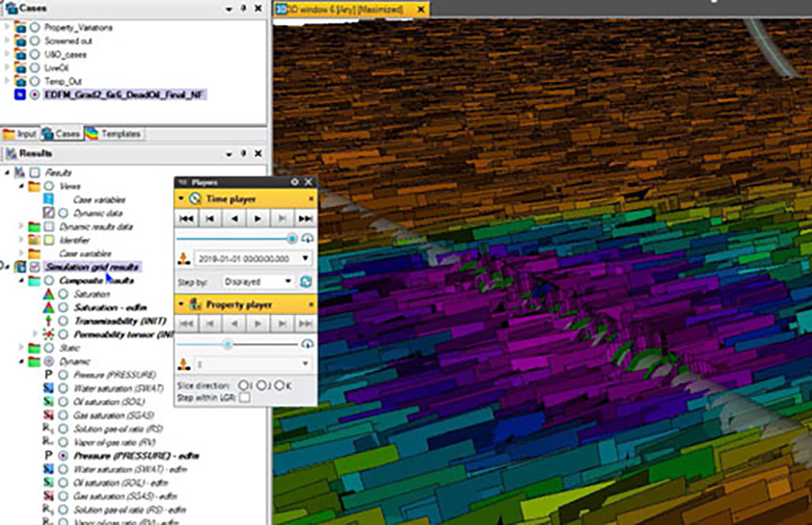The height and width of the screenshot is (525, 812).
Task: Open the date dropdown in Time player
Action: click(x=305, y=258)
